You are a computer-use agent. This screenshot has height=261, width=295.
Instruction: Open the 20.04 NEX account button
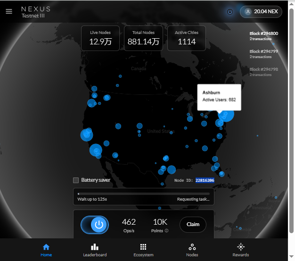[x=261, y=12]
